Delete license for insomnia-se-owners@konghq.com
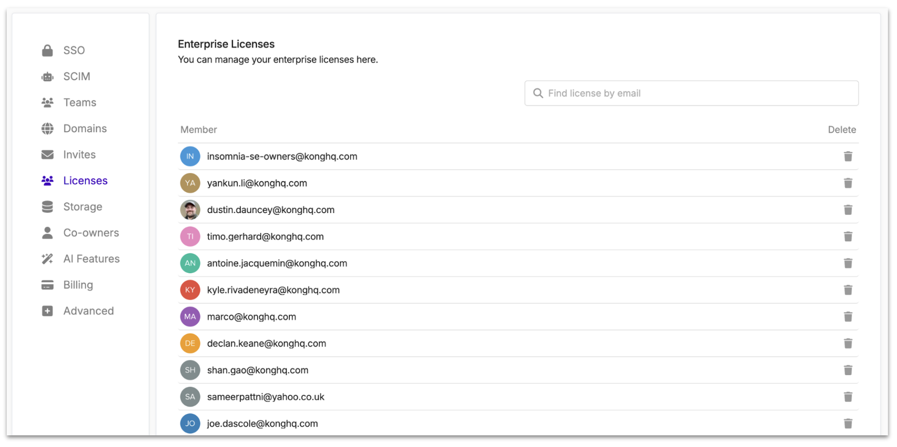 tap(848, 156)
